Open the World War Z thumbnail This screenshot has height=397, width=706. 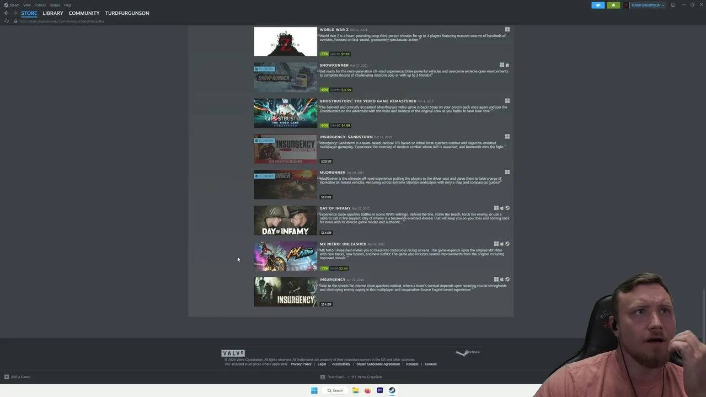click(x=285, y=41)
